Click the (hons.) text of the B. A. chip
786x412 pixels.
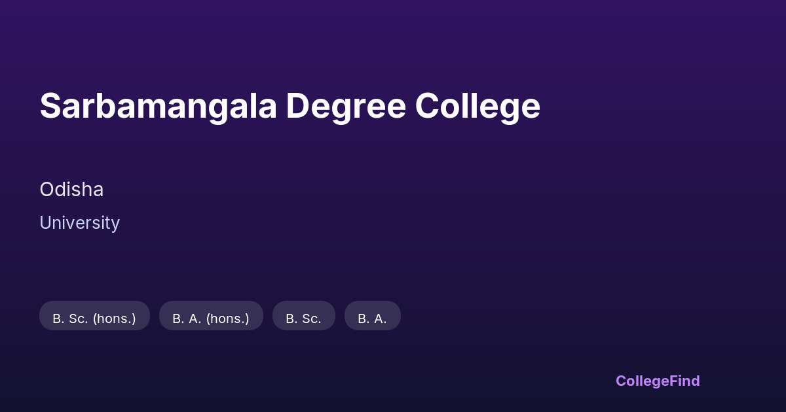(x=227, y=318)
